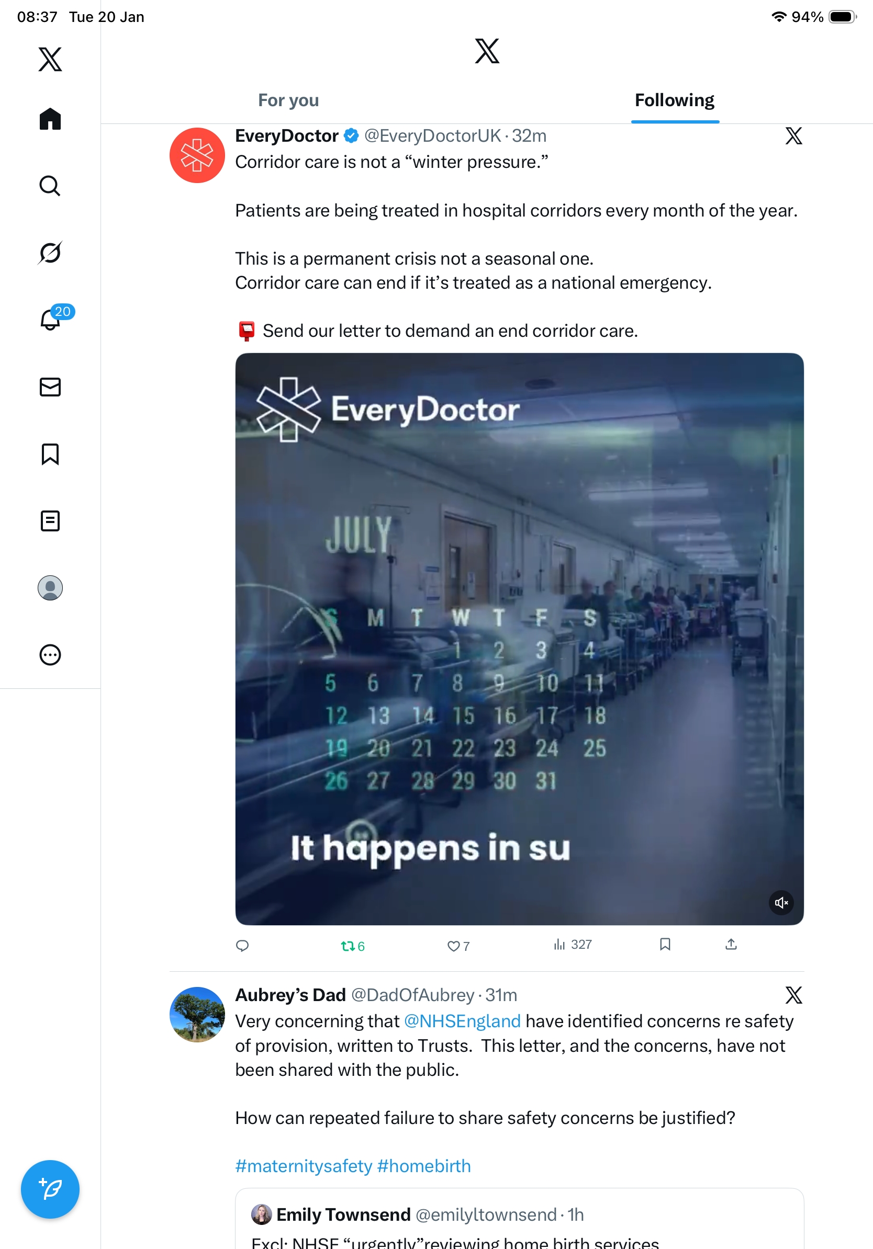Viewport: 873px width, 1249px height.
Task: Toggle like on the EveryDoctor post
Action: coord(458,946)
